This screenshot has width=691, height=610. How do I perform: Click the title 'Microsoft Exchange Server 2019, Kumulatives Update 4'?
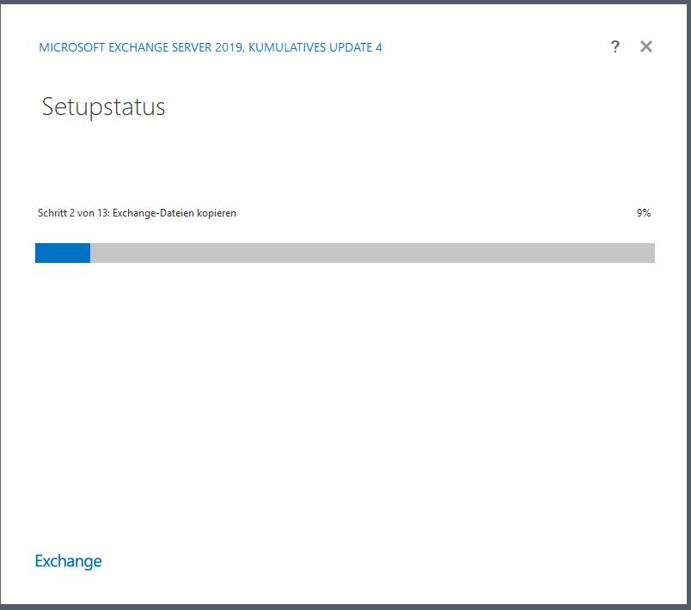[x=211, y=47]
